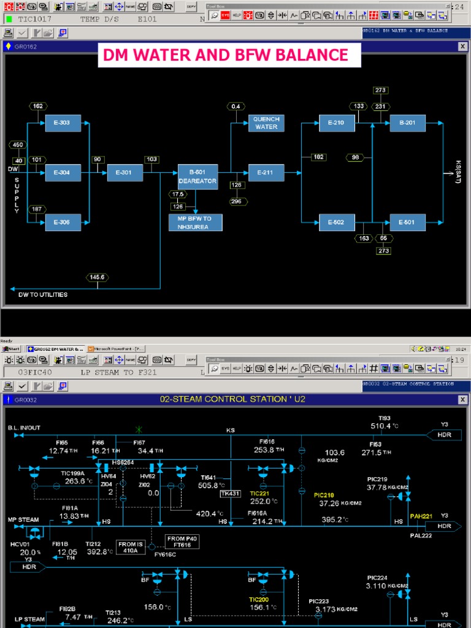Select the B-601 DEAREATOR block
The width and height of the screenshot is (471, 628).
pyautogui.click(x=198, y=177)
